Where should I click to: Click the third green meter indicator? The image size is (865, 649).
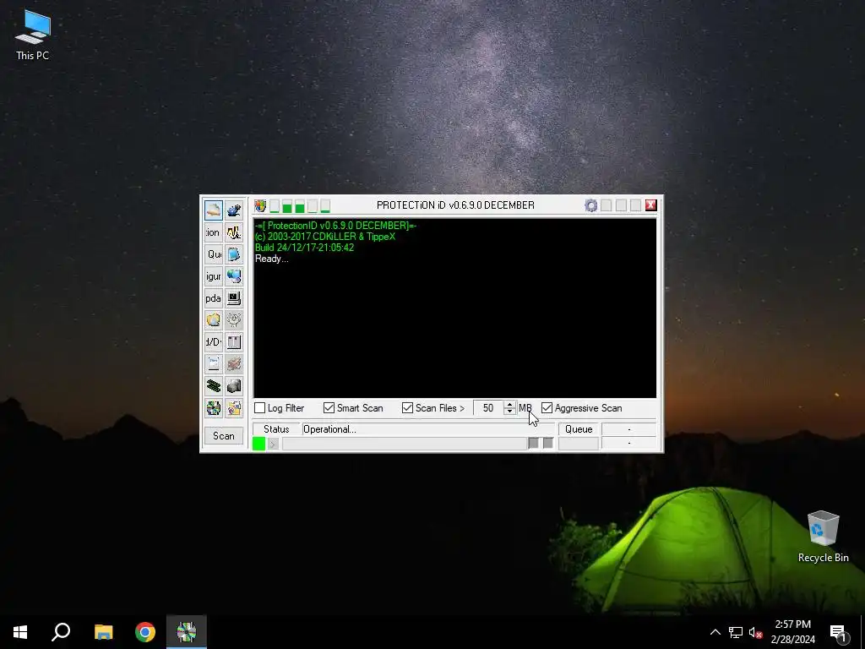300,206
